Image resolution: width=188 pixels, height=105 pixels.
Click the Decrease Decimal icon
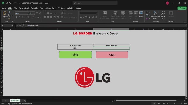(96, 17)
